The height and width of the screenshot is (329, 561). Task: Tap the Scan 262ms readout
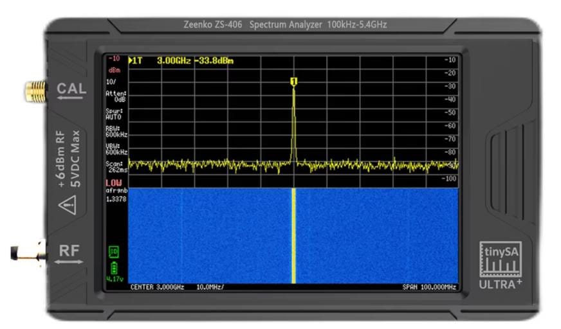point(116,167)
